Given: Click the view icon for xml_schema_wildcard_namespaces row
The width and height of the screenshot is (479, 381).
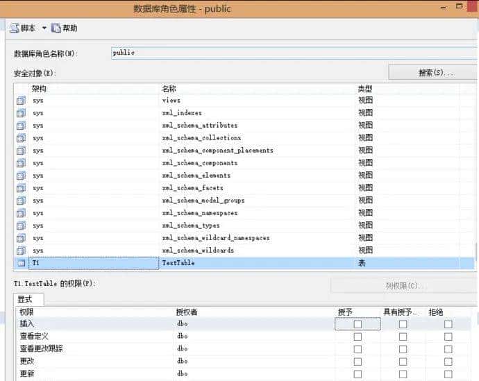Looking at the screenshot, I should 21,238.
